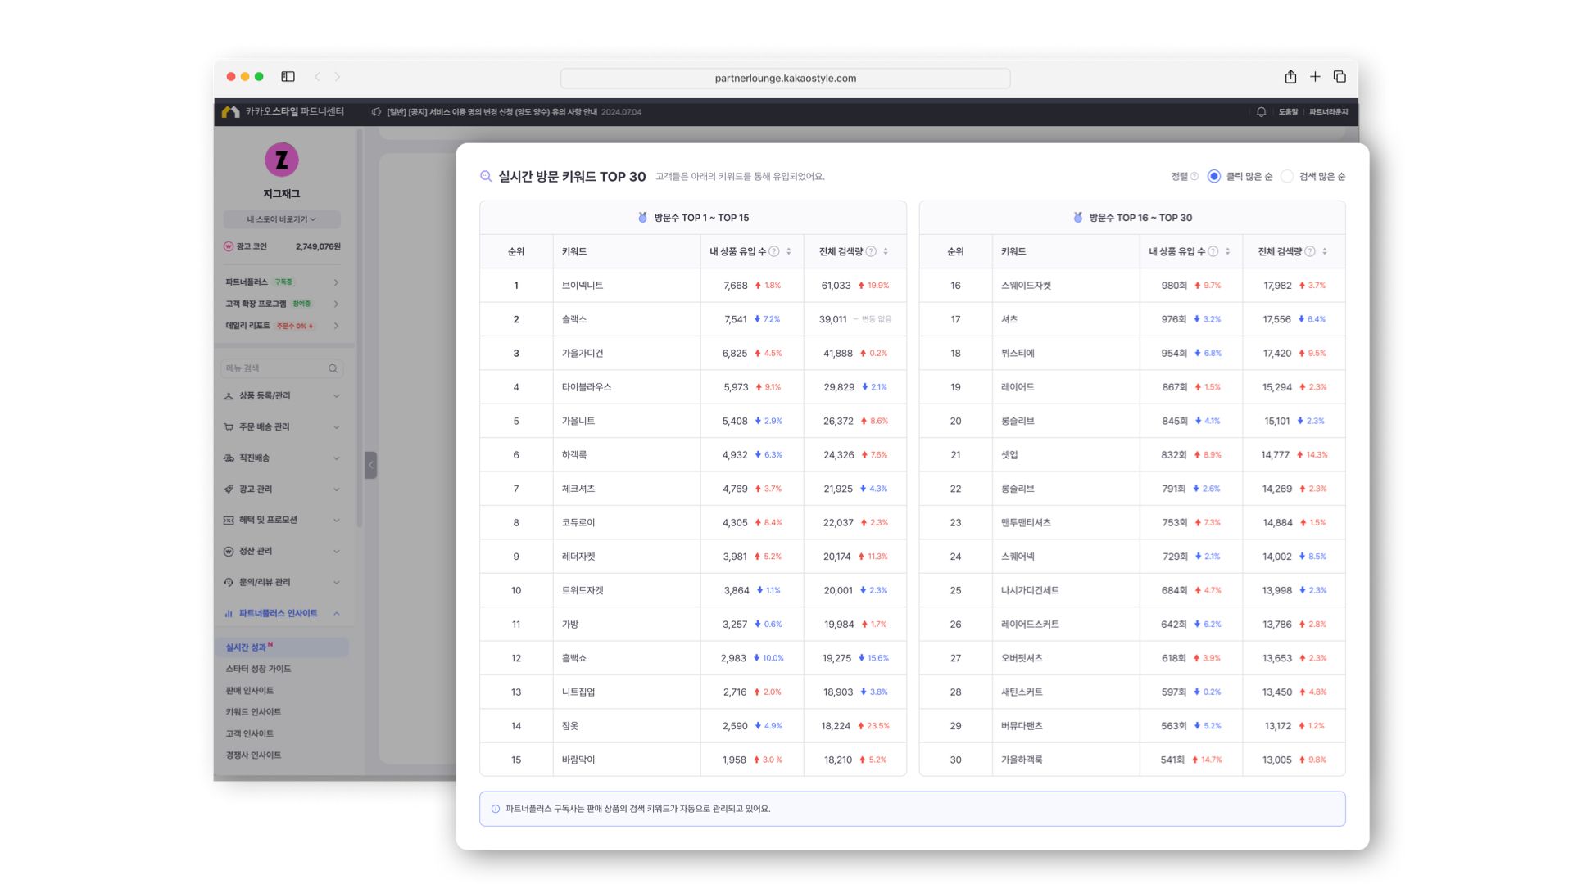This screenshot has height=884, width=1573.
Task: Select the 검색 많은 순 radio button
Action: click(x=1287, y=177)
